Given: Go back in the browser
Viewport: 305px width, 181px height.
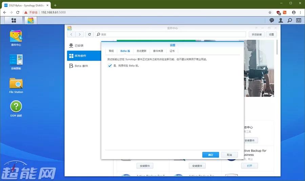Looking at the screenshot, I should [5, 13].
